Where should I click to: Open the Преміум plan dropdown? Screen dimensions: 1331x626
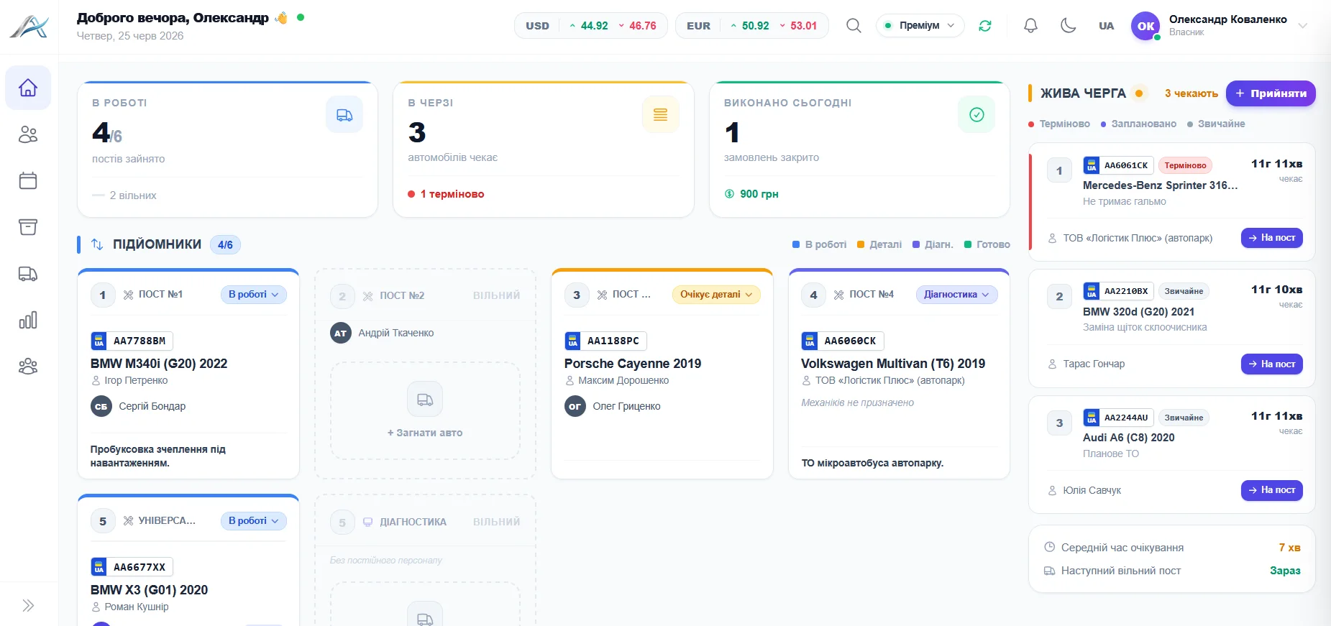920,26
